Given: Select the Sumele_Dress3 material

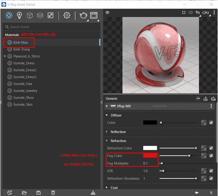Looking at the screenshot, I should tap(51, 77).
